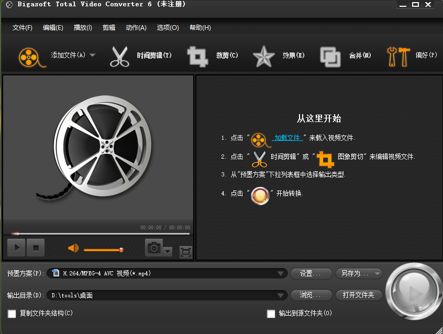Click the orange crop icon in step 2

326,159
